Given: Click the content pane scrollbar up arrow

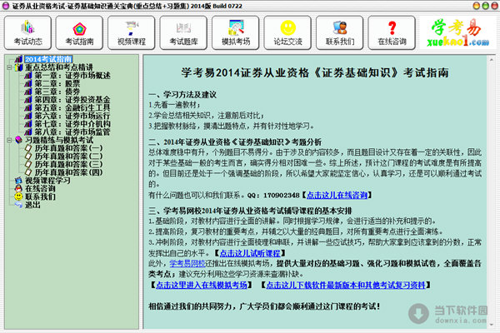Looking at the screenshot, I should coord(492,60).
